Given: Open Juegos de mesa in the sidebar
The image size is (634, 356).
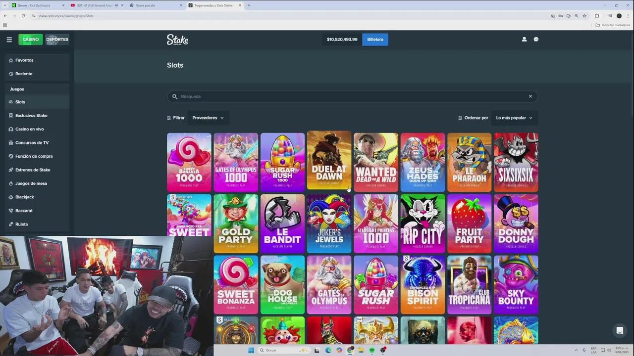Looking at the screenshot, I should 37,183.
